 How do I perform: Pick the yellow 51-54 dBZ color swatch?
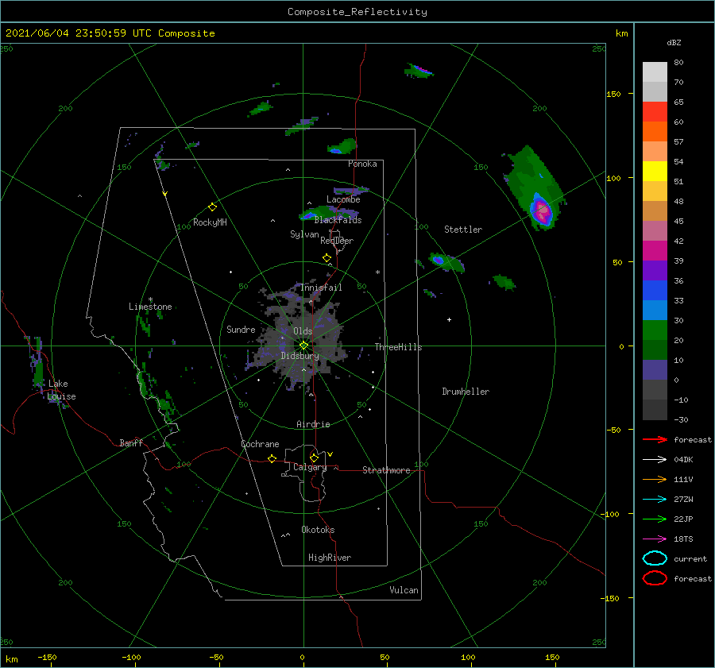[655, 172]
